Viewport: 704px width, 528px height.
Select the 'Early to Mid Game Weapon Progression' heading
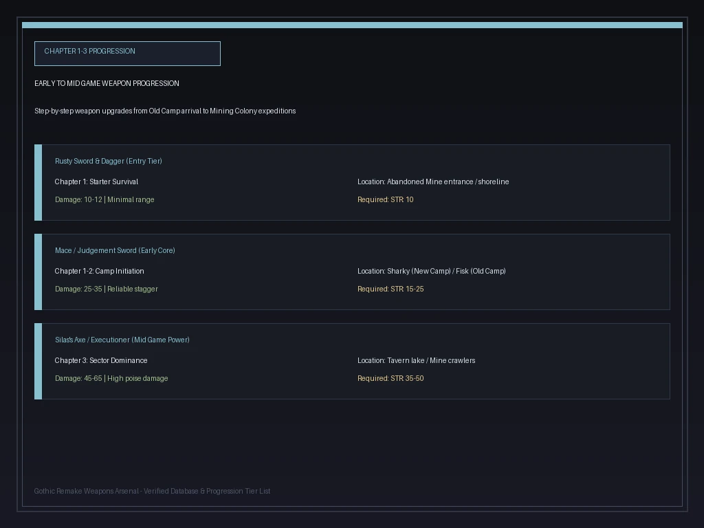(107, 83)
